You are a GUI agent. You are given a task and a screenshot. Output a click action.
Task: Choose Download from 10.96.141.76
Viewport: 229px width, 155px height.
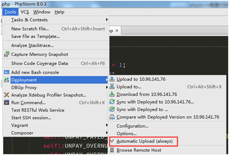point(167,94)
